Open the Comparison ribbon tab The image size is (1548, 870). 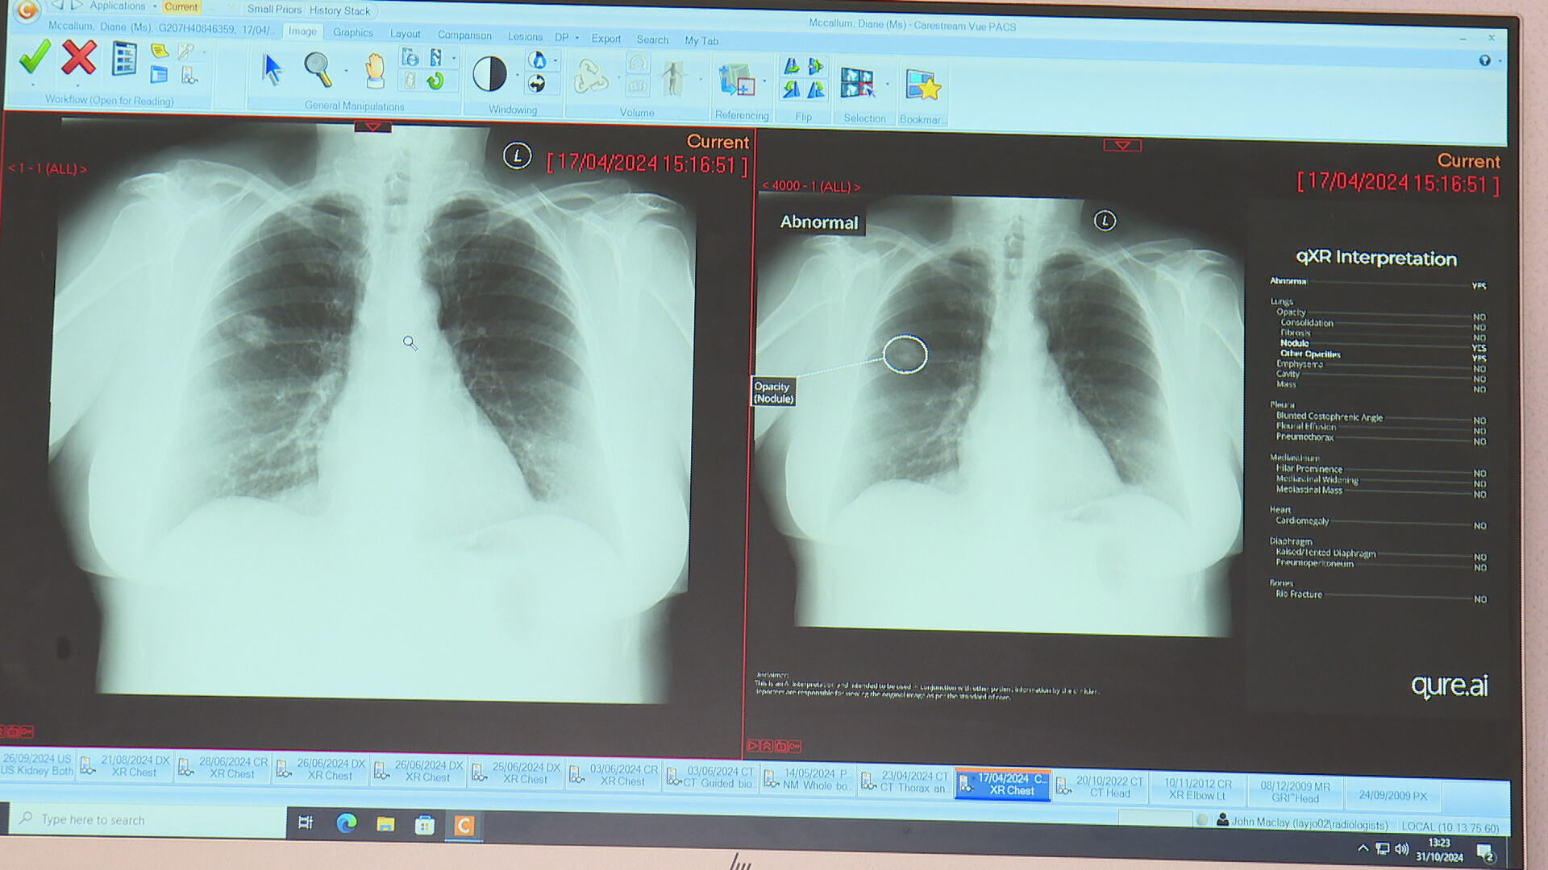tap(464, 35)
